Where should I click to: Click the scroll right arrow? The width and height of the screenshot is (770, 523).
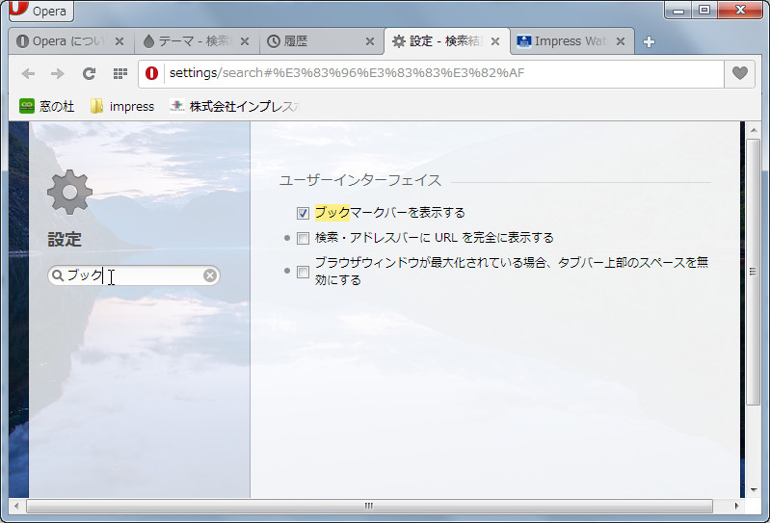[x=736, y=506]
